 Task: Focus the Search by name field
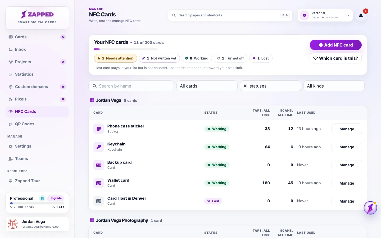tap(131, 86)
